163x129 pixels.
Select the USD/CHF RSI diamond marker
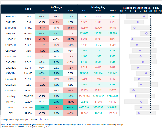(132, 39)
